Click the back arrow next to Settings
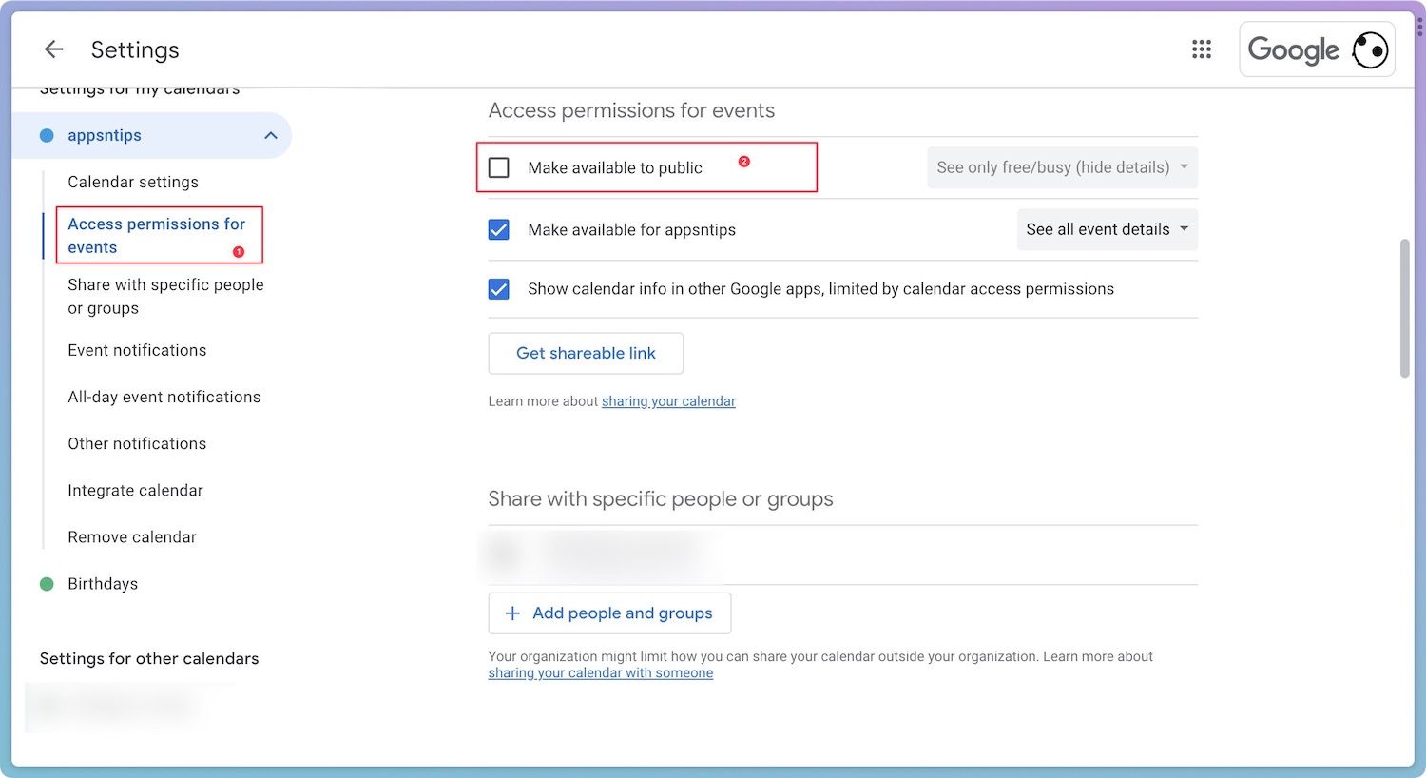The image size is (1426, 778). (x=54, y=49)
